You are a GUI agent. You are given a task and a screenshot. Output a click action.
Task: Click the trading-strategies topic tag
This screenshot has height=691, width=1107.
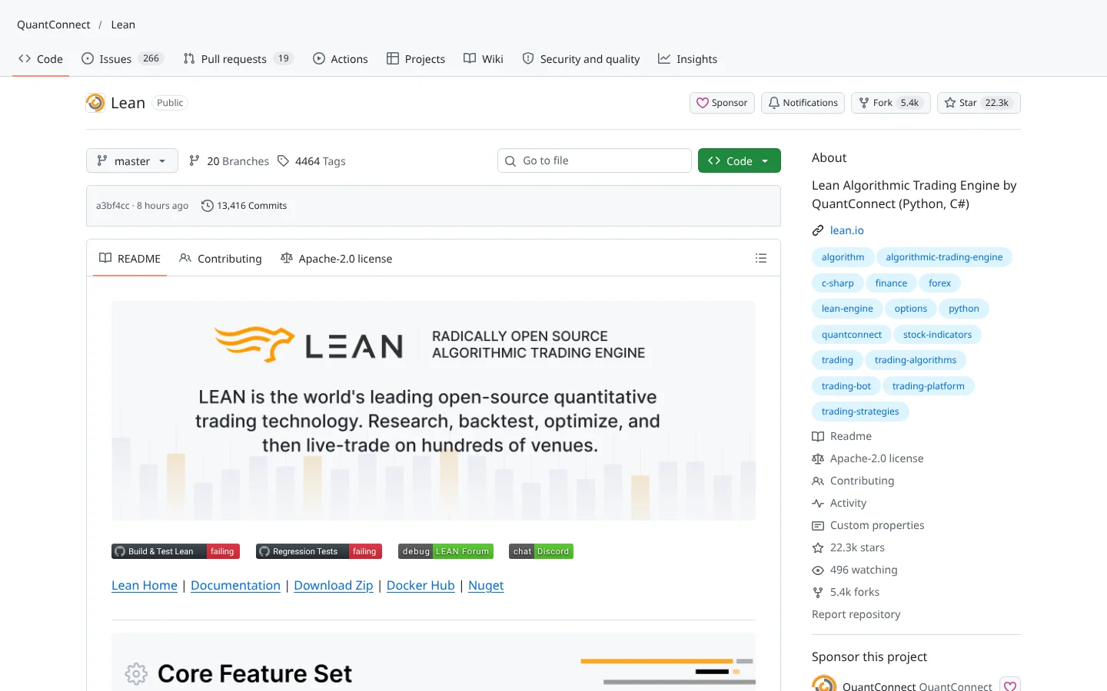coord(860,412)
